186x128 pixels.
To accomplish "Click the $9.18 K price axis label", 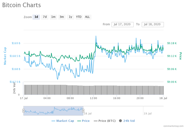I will [172, 43].
